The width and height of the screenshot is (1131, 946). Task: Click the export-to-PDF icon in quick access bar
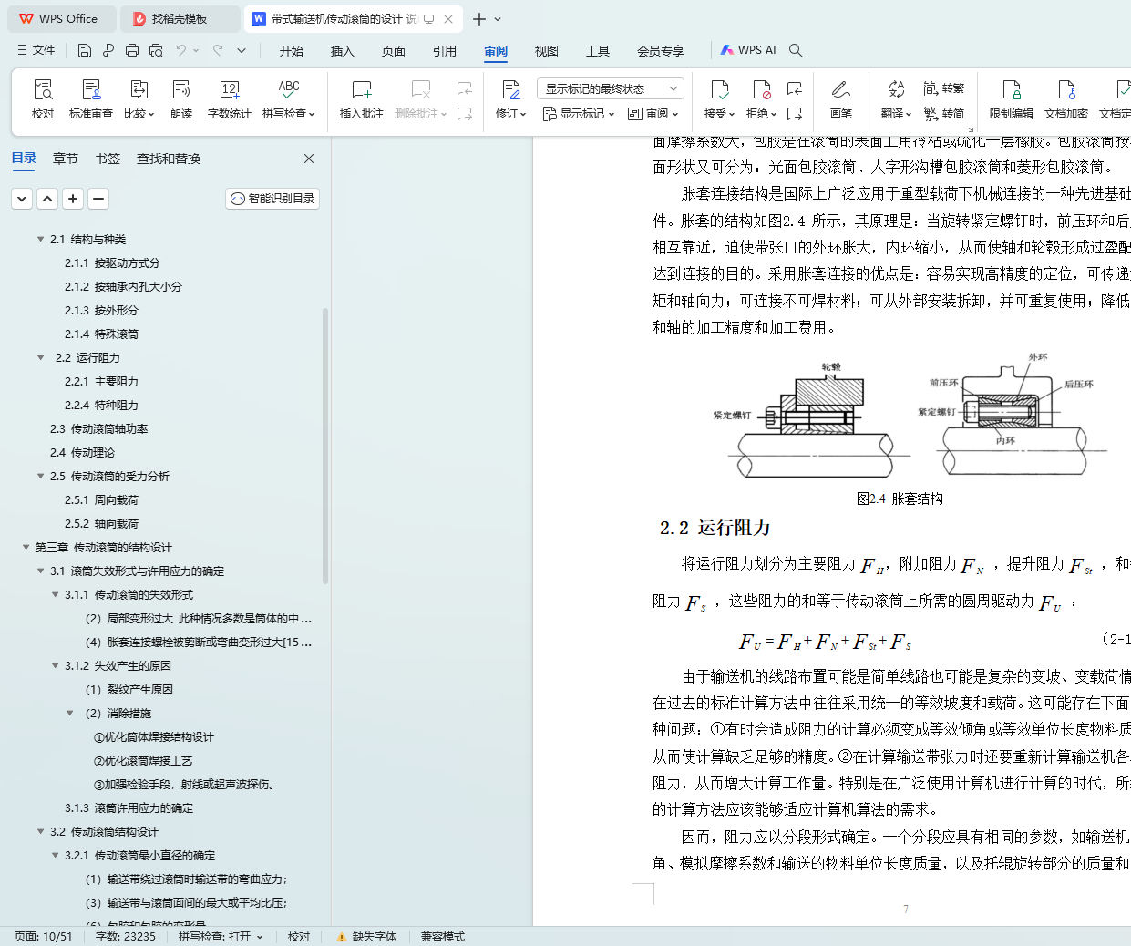click(x=108, y=50)
